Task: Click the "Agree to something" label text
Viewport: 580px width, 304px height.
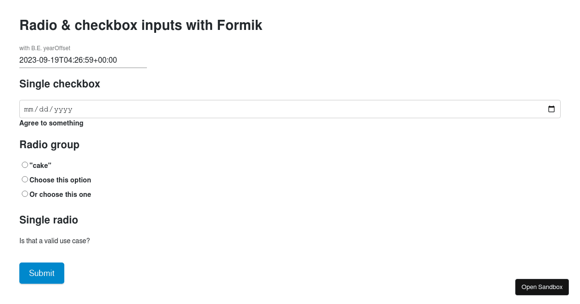Action: point(51,123)
